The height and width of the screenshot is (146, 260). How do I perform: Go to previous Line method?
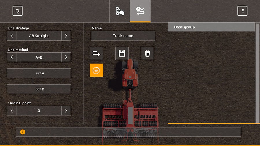tap(12, 57)
